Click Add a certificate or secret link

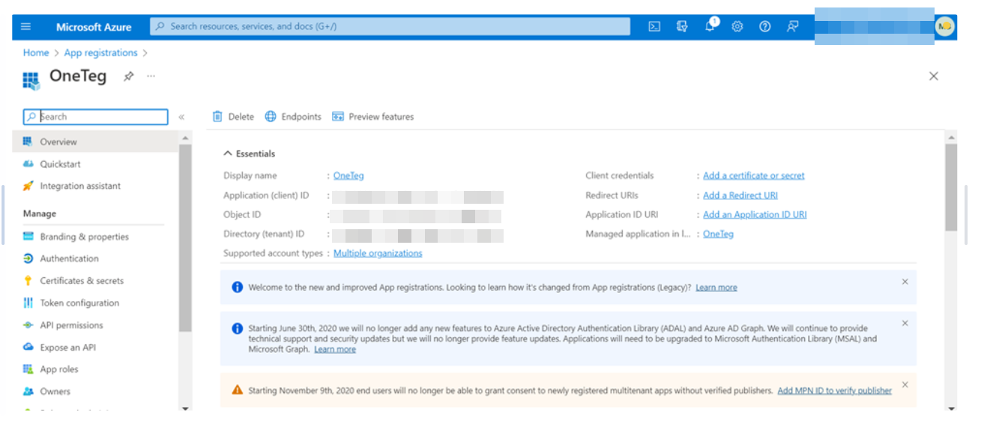coord(753,176)
